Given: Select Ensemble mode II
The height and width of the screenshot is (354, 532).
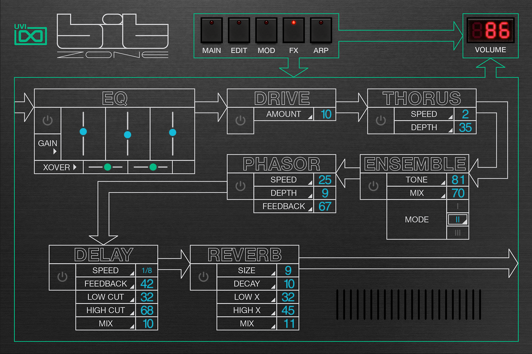Looking at the screenshot, I should click(x=458, y=219).
